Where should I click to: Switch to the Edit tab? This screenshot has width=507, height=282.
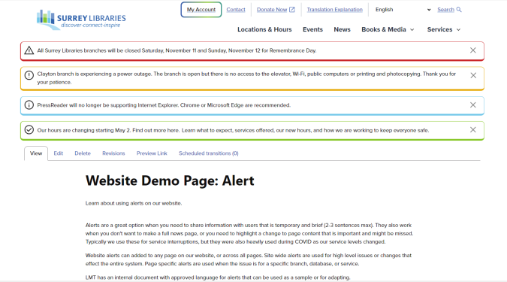click(x=58, y=153)
